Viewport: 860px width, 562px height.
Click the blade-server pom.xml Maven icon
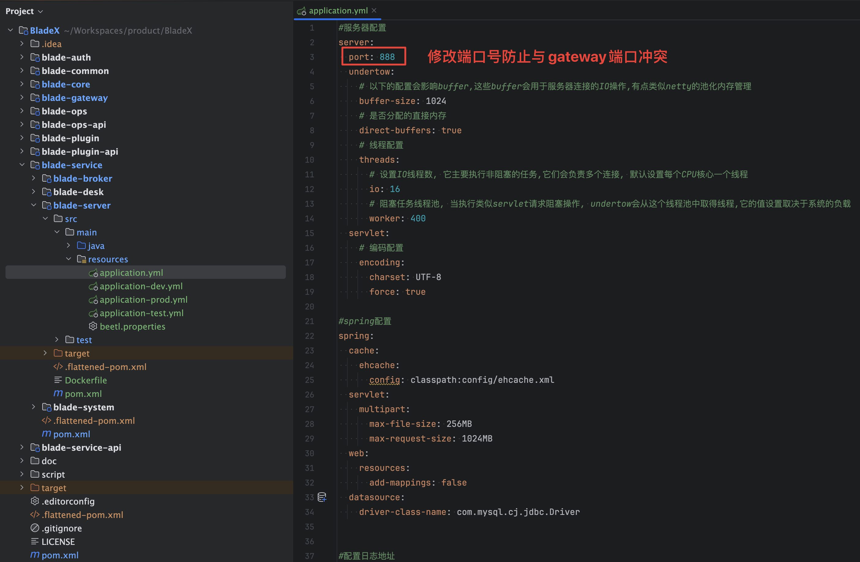(58, 393)
